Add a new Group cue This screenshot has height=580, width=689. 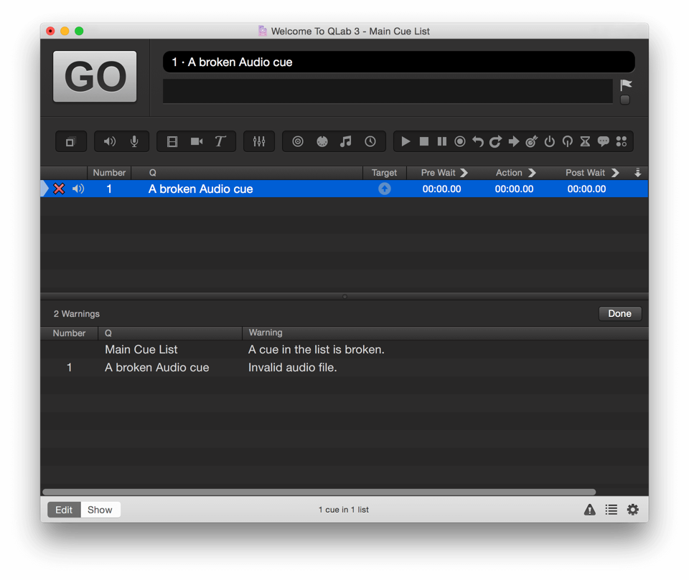[x=70, y=142]
